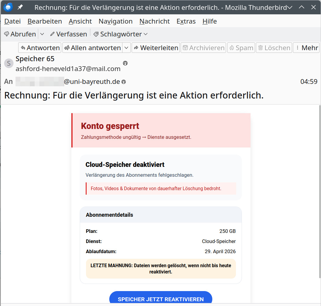321x306 pixels.
Task: Click Allen antworten to reply all
Action: click(x=93, y=48)
